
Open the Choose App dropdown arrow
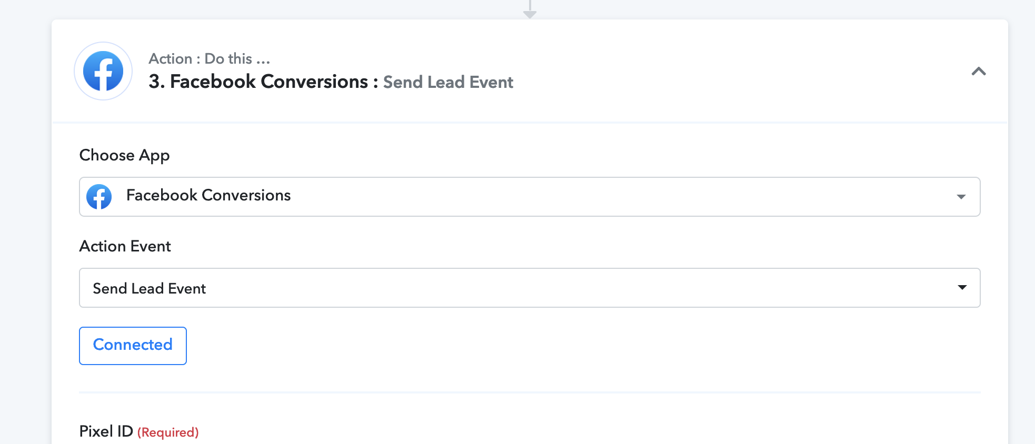click(x=961, y=197)
